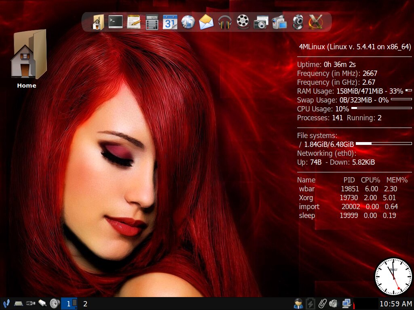Open the headphones audio player icon
The width and height of the screenshot is (414, 310).
tap(225, 23)
